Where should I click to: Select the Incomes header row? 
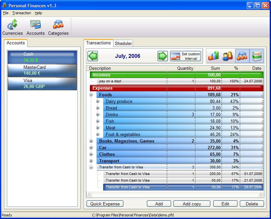pyautogui.click(x=177, y=75)
